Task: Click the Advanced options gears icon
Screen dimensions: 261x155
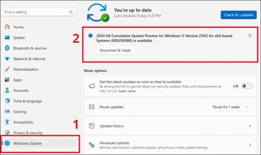Action: [92, 145]
